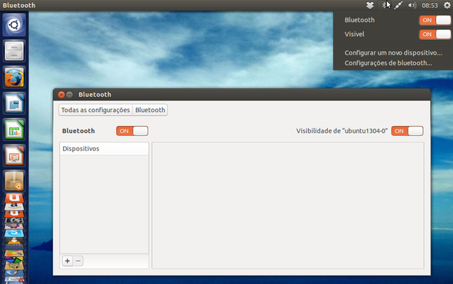
Task: Launch Firefox from the dock
Action: 14,77
